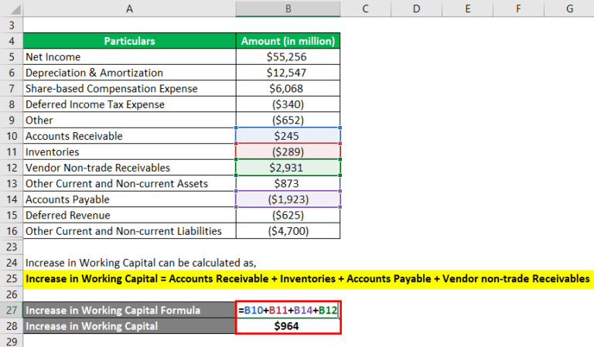The image size is (594, 347).
Task: Select Depreciation & Amortization cell
Action: [x=129, y=73]
